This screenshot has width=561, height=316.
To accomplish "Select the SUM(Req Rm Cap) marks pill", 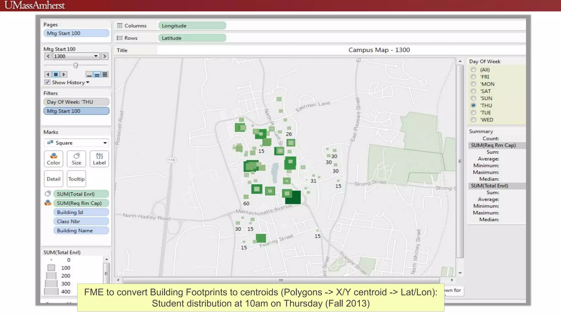I will click(x=81, y=203).
